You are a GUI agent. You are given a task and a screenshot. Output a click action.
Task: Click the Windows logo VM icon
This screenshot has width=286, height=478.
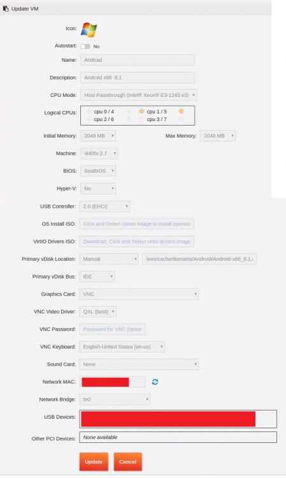[x=89, y=29]
